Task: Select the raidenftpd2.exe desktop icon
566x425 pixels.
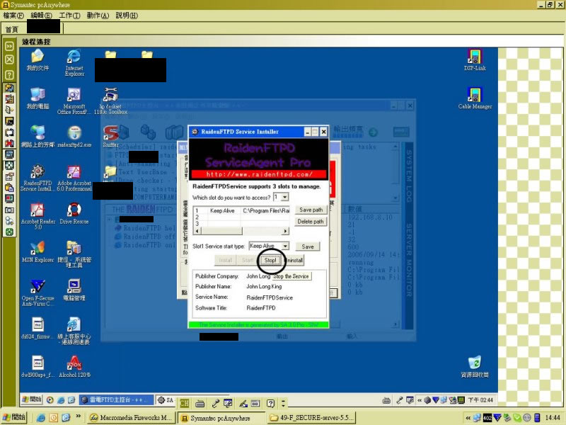Action: coord(74,137)
